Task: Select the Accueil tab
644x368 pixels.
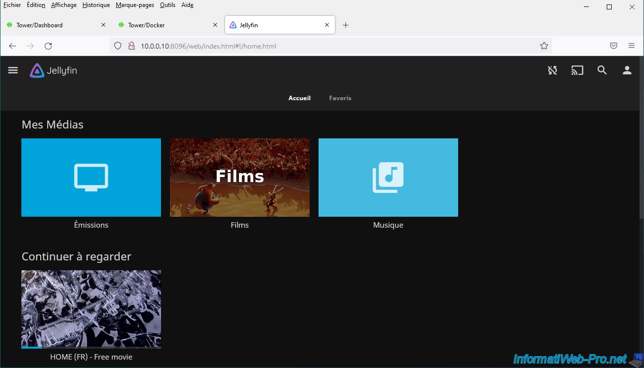Action: tap(299, 98)
